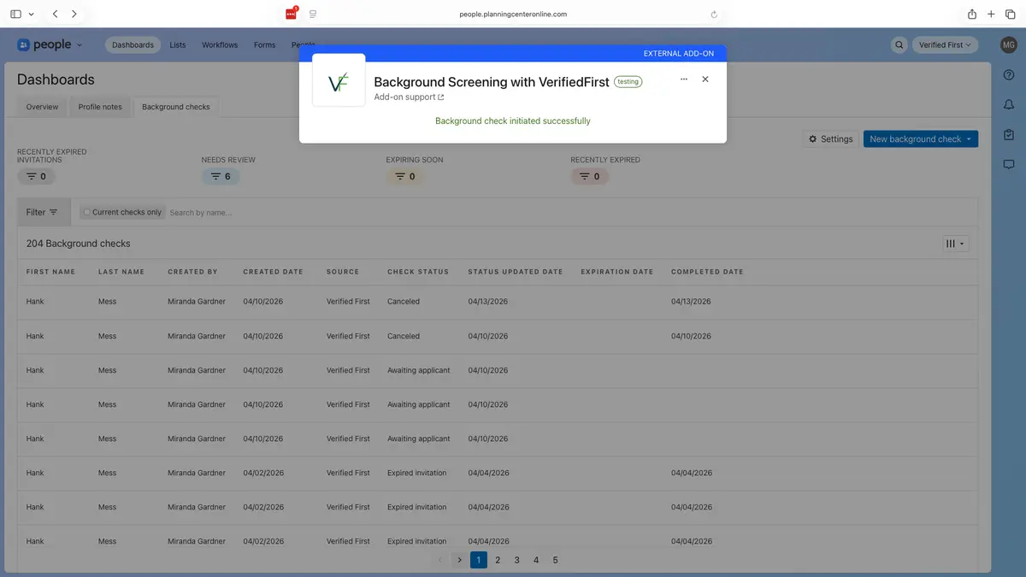The width and height of the screenshot is (1026, 577).
Task: Open the MG user avatar
Action: [1008, 45]
